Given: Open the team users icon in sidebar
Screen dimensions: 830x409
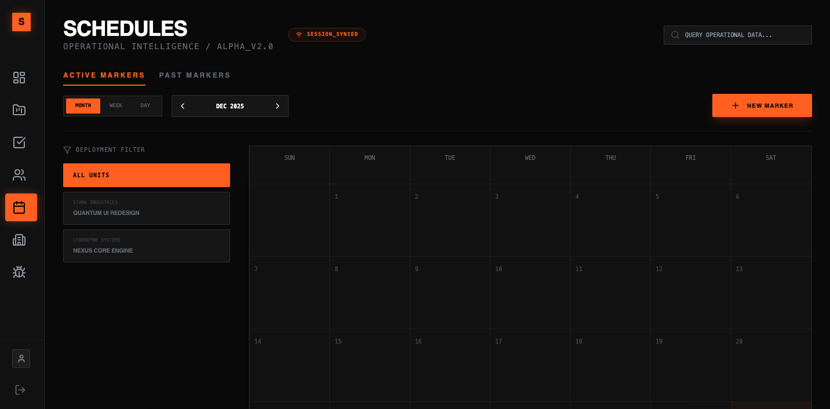Looking at the screenshot, I should 19,175.
